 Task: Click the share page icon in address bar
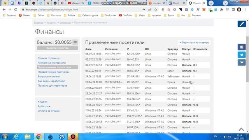click(149, 9)
